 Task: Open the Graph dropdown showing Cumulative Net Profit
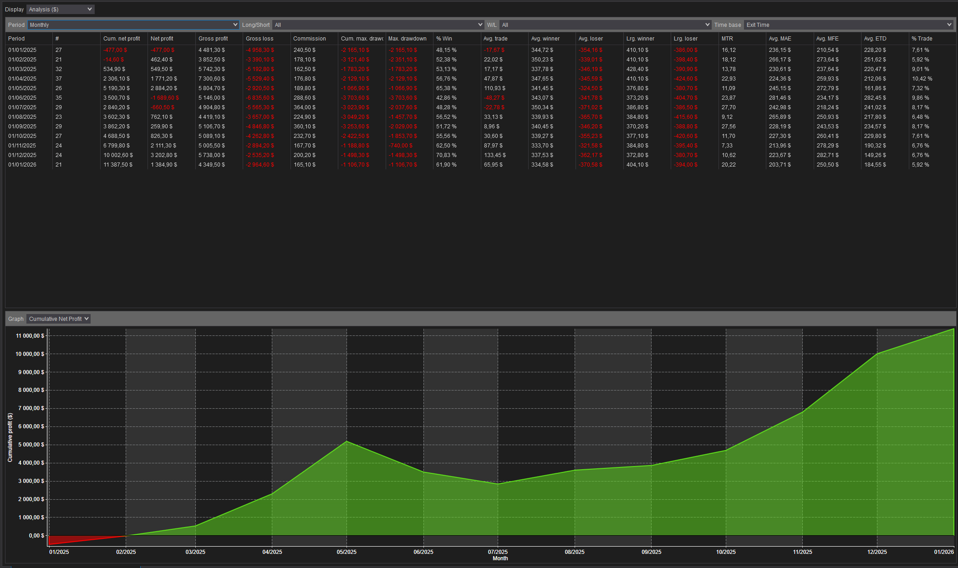(58, 319)
